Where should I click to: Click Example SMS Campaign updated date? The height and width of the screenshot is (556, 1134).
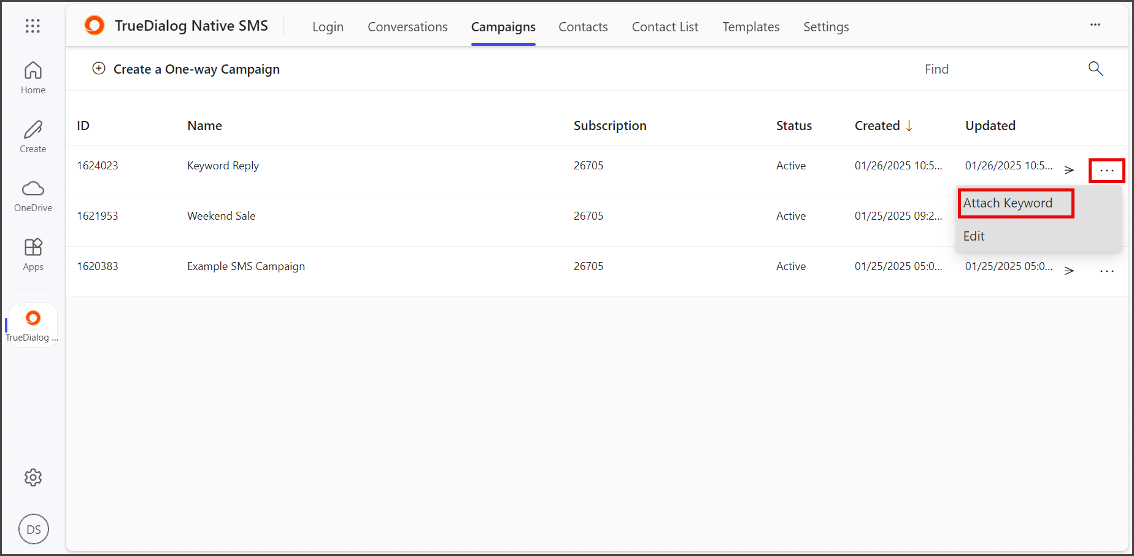click(x=1009, y=266)
